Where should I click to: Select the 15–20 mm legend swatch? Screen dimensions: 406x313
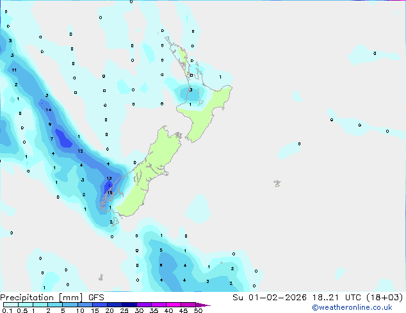(x=100, y=305)
